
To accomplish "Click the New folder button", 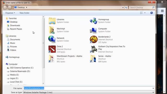I will (25, 13).
